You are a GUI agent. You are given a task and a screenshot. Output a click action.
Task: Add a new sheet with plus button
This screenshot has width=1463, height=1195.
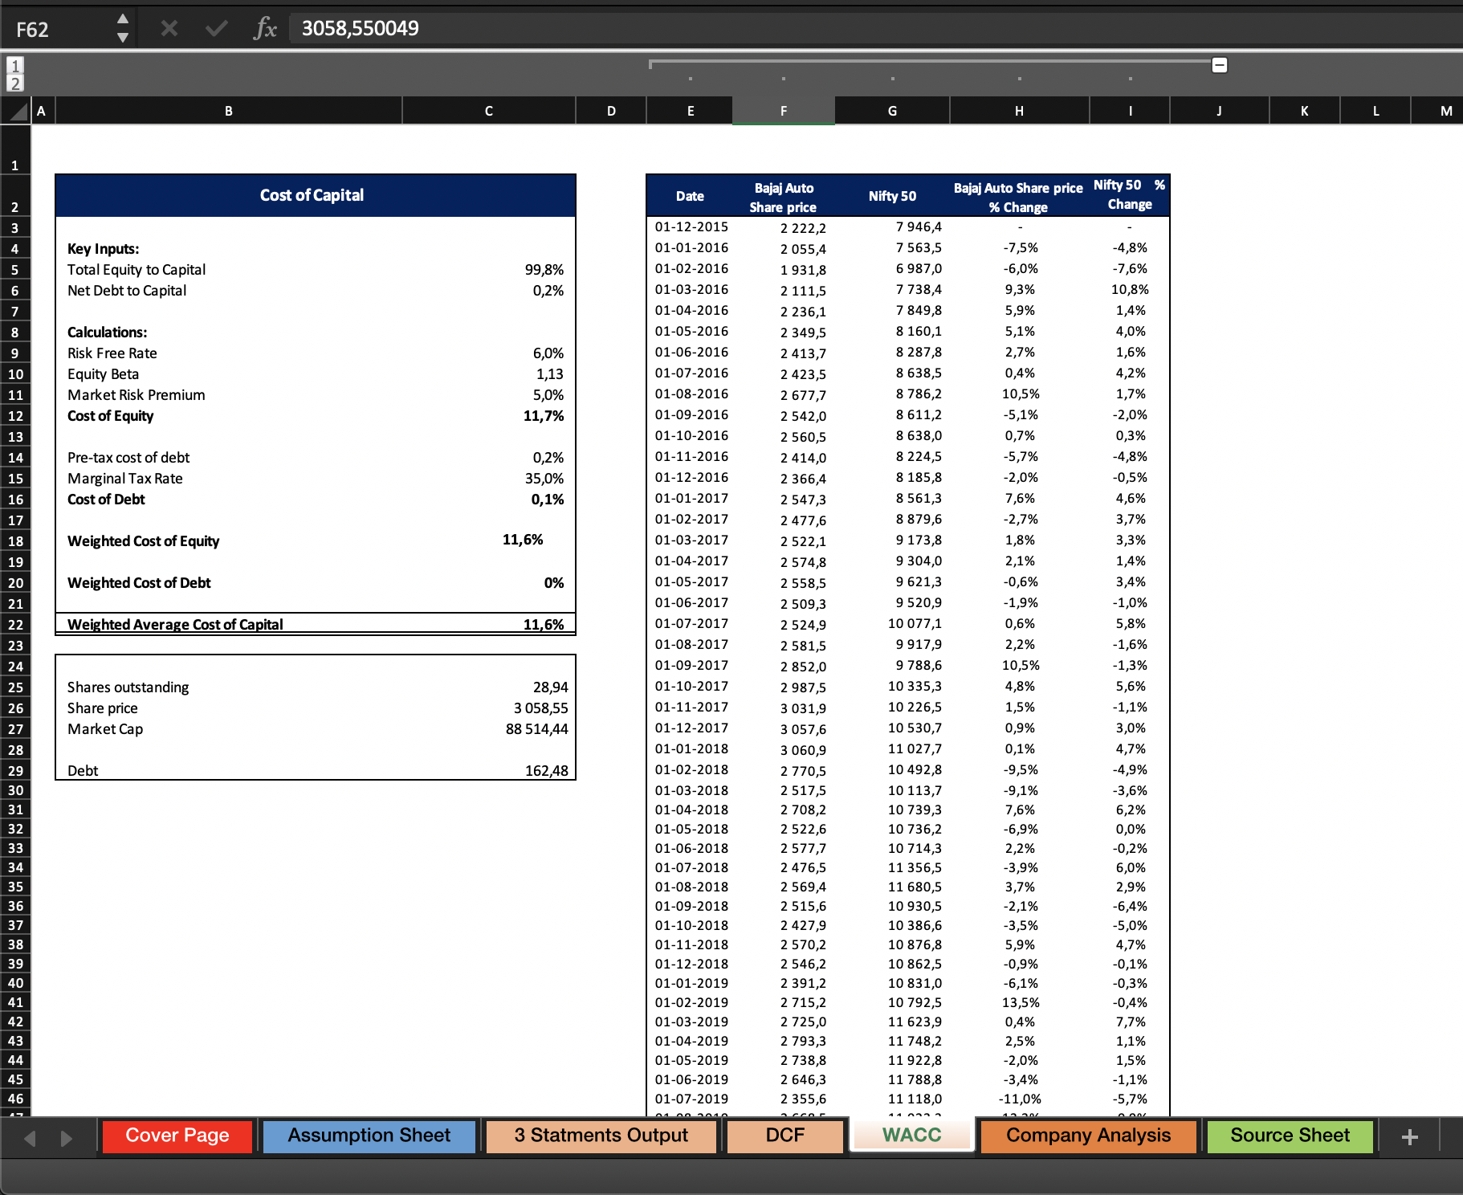tap(1410, 1137)
